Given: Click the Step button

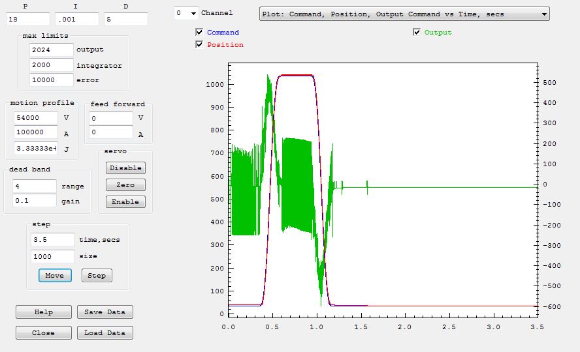Looking at the screenshot, I should (x=97, y=276).
